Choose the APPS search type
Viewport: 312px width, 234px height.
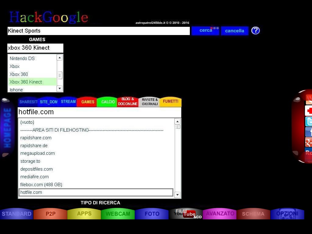click(x=84, y=214)
